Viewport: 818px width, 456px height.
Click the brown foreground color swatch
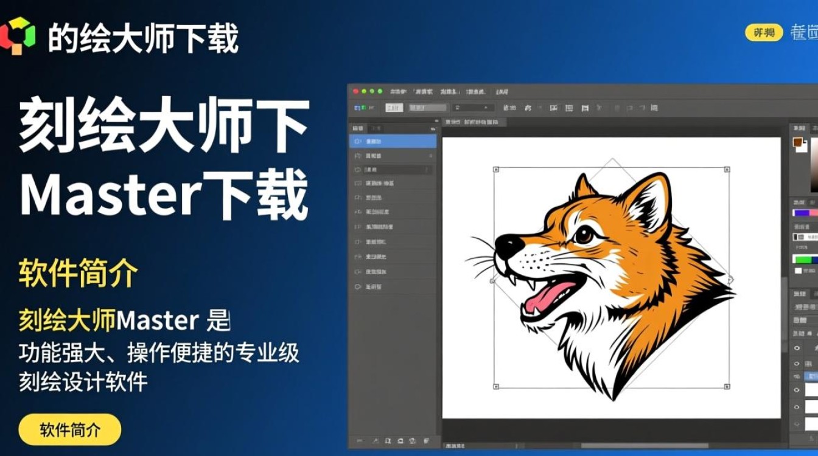pos(797,142)
